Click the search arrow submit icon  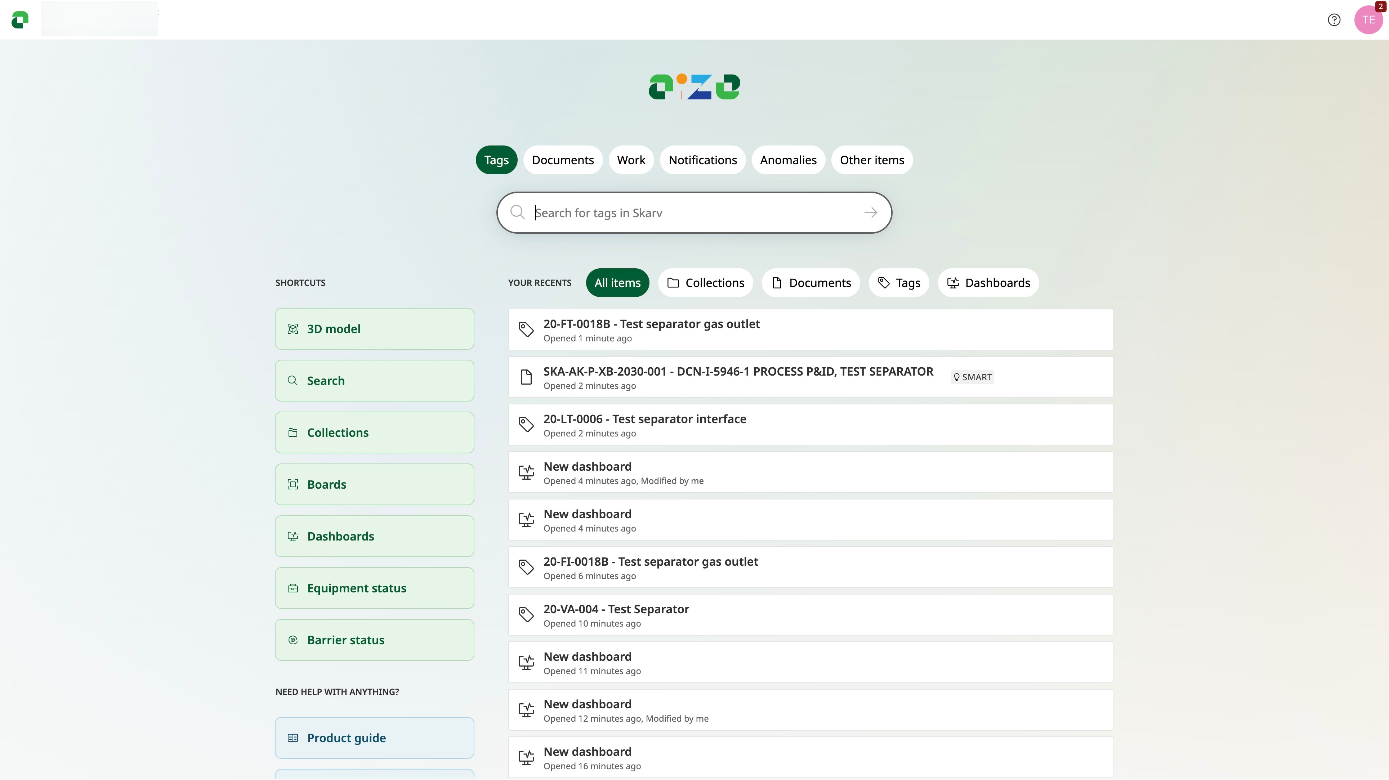click(x=870, y=213)
